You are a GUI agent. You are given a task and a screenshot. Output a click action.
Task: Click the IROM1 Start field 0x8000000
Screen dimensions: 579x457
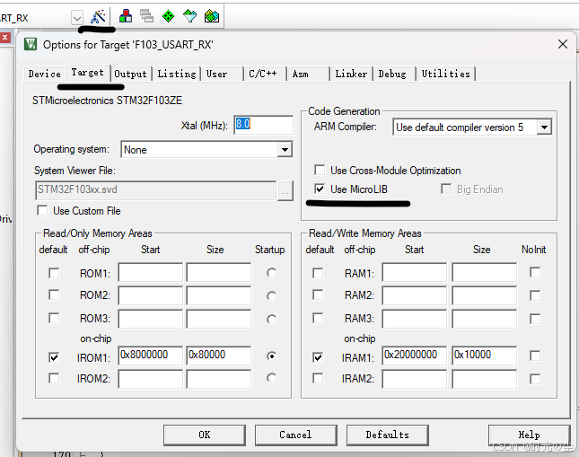150,356
